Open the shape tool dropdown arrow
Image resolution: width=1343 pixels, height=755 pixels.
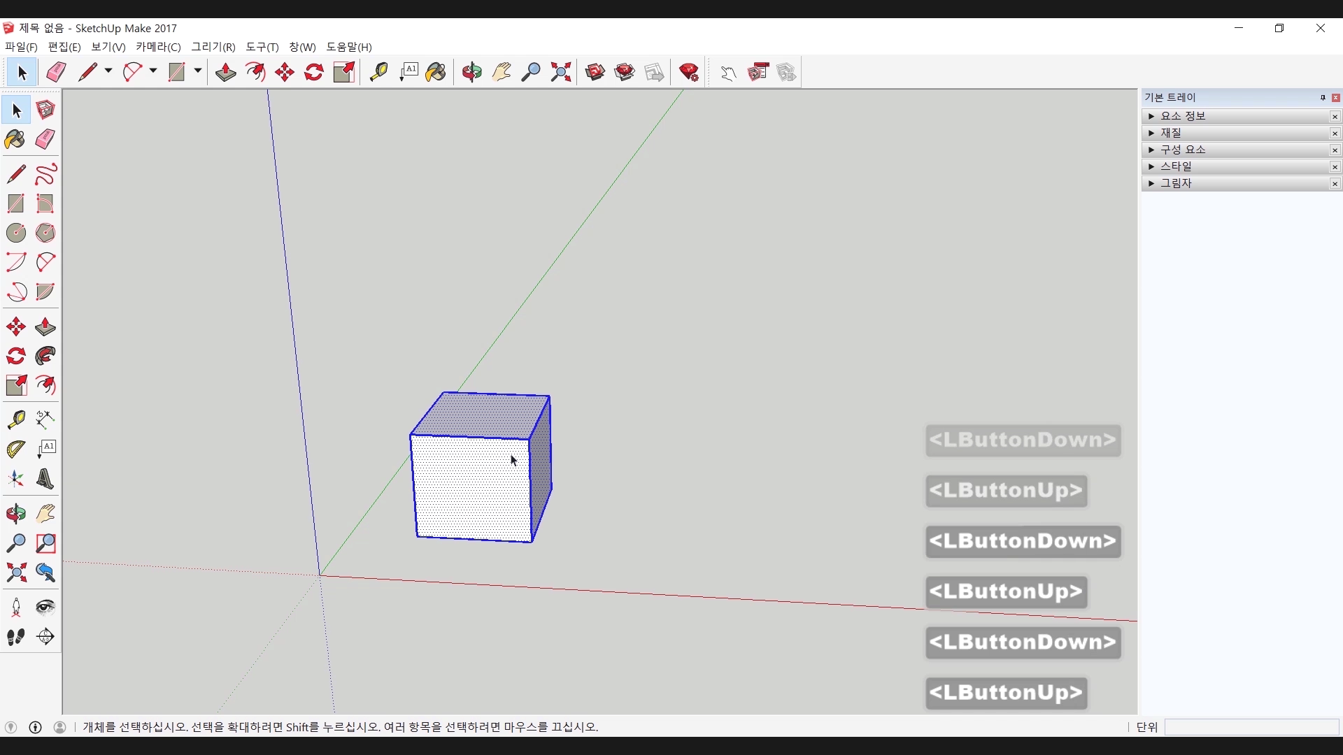tap(198, 71)
